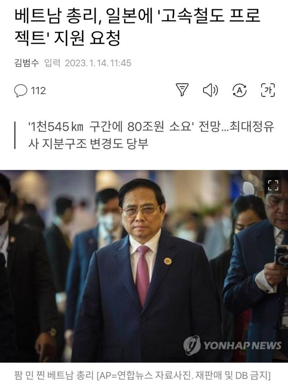Click the timestamp 2023.1.14. 11:45
288x387 pixels.
click(98, 63)
